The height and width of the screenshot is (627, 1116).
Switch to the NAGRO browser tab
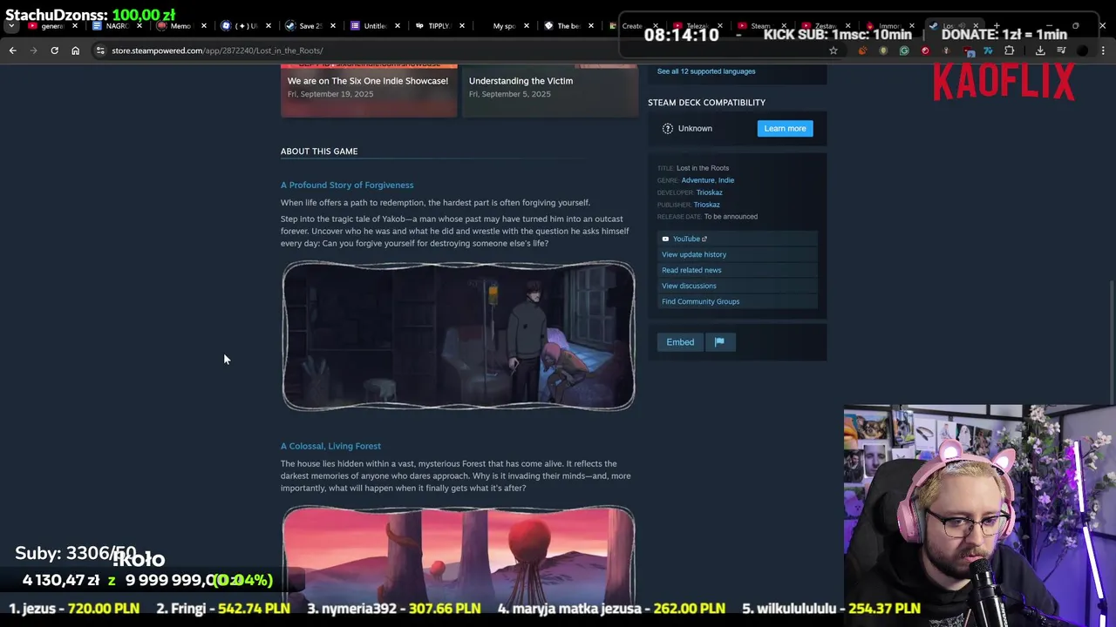point(116,26)
